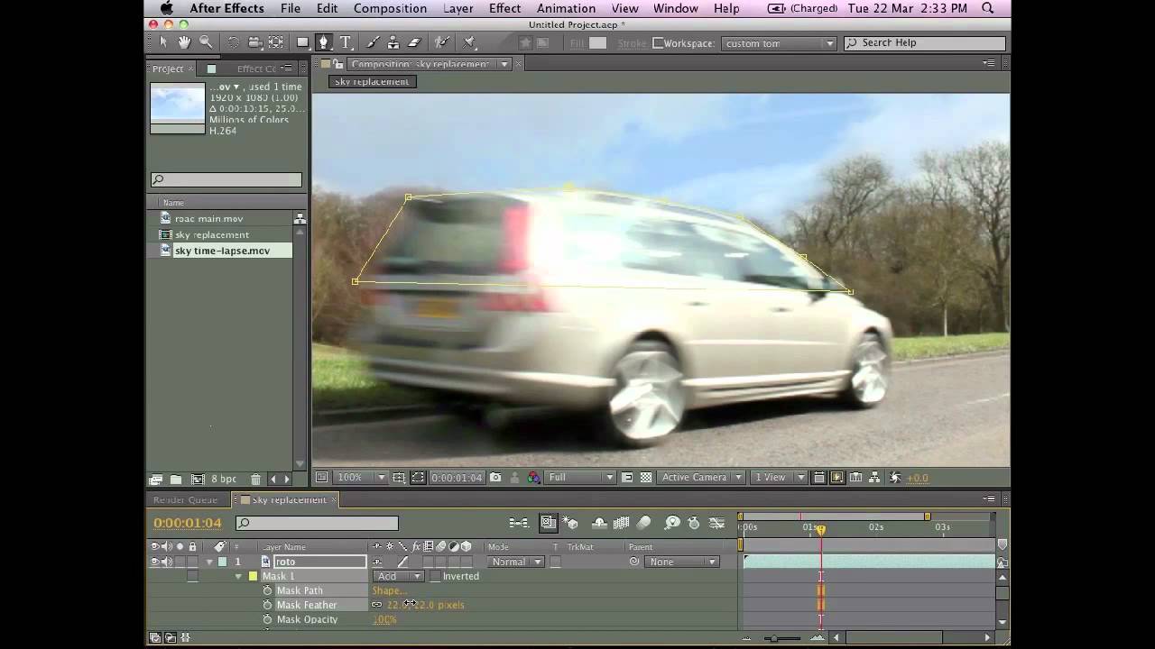Toggle mask and shape path visibility
Viewport: 1155px width, 649px height.
tap(419, 478)
